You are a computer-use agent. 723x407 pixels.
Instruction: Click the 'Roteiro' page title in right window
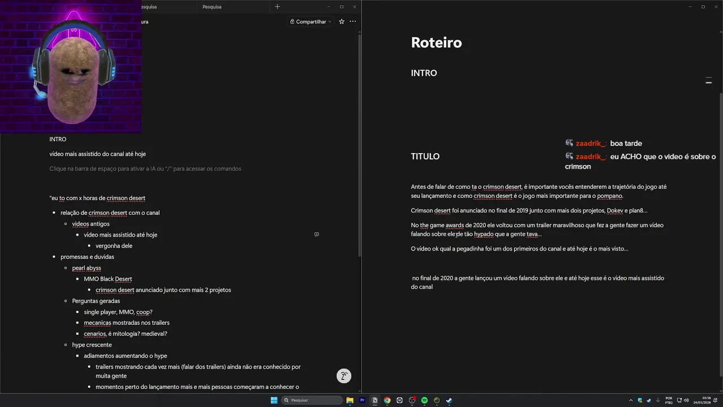pyautogui.click(x=436, y=42)
